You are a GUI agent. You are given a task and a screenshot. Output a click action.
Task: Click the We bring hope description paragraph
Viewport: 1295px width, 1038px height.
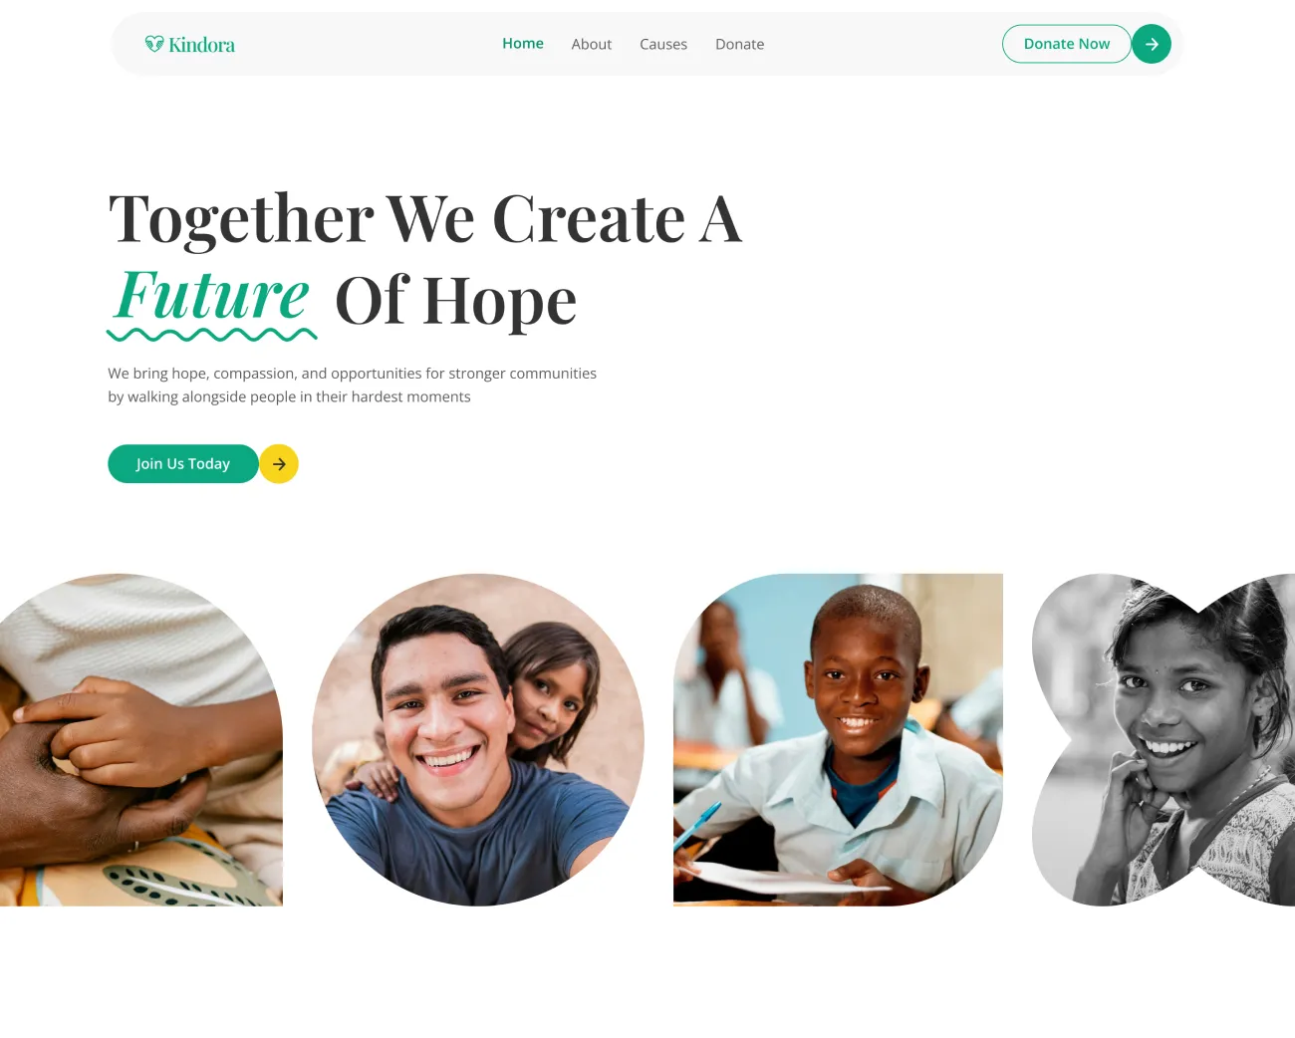coord(353,385)
